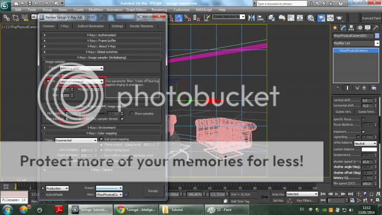Switch to the Modify command panel
Screen dimensions: 382x215
click(x=343, y=28)
